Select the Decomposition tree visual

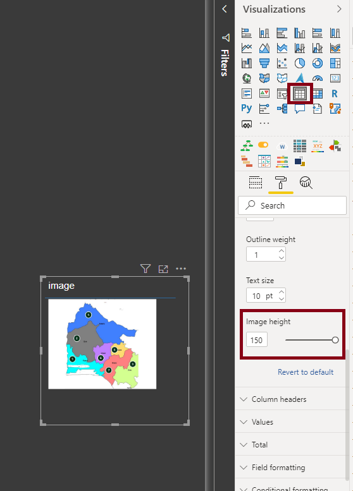(x=282, y=108)
